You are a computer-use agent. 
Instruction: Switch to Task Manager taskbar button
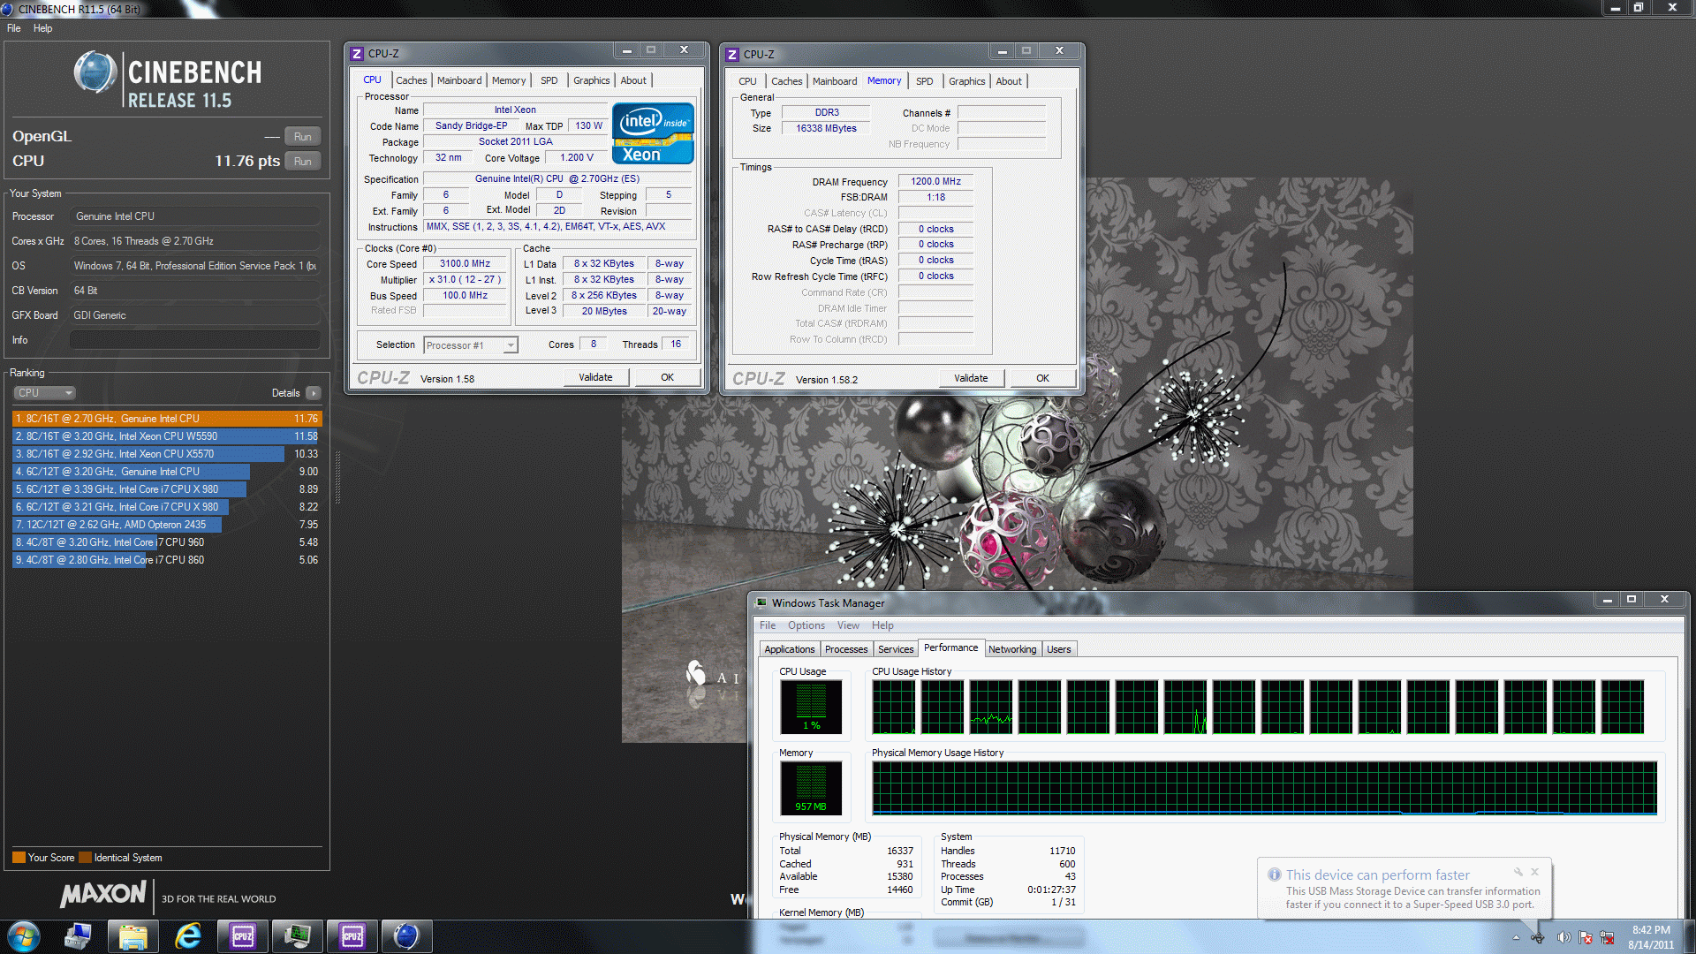click(298, 936)
